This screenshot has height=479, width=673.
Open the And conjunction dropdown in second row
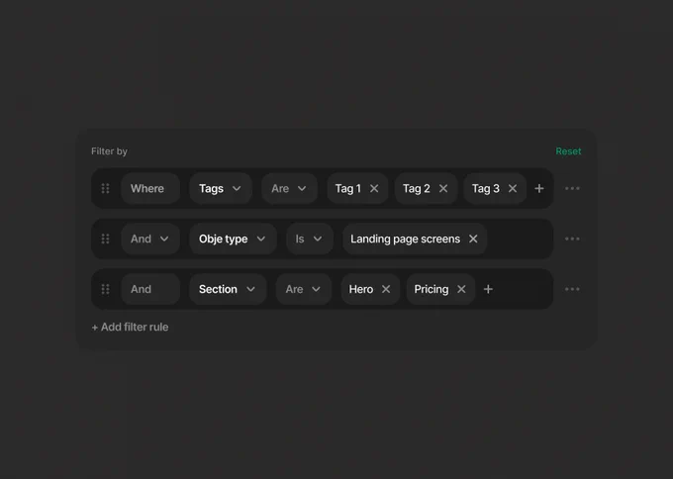[x=150, y=239]
